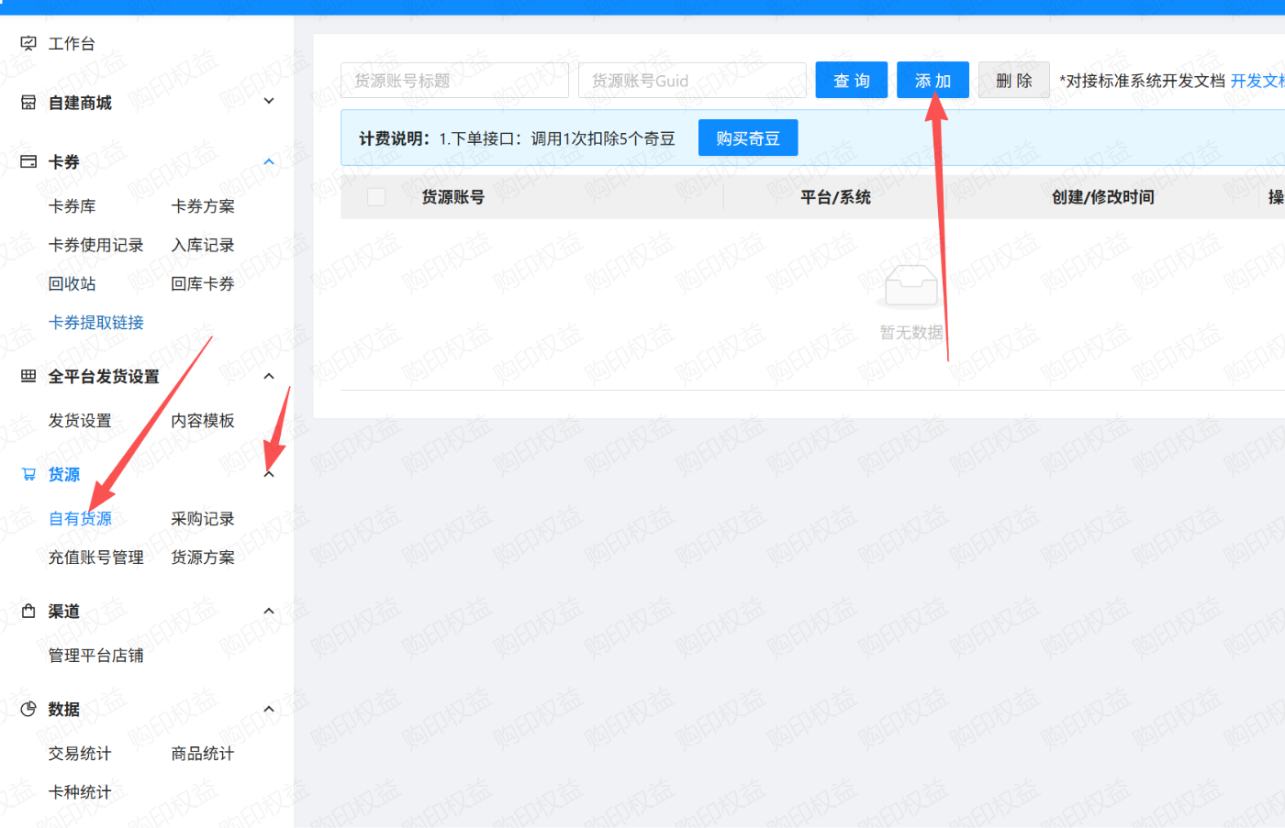Select 采购记录 in the sidebar
This screenshot has height=828, width=1285.
[x=203, y=518]
